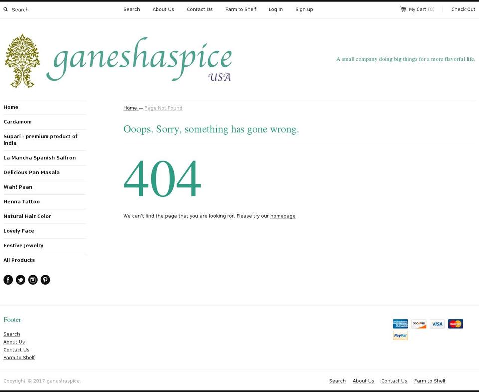This screenshot has height=392, width=479.
Task: Click the Check Out link
Action: pyautogui.click(x=463, y=9)
